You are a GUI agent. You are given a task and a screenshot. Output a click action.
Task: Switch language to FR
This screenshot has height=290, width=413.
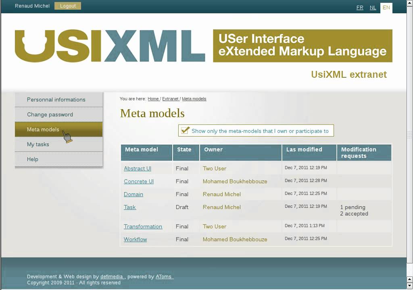[x=360, y=8]
